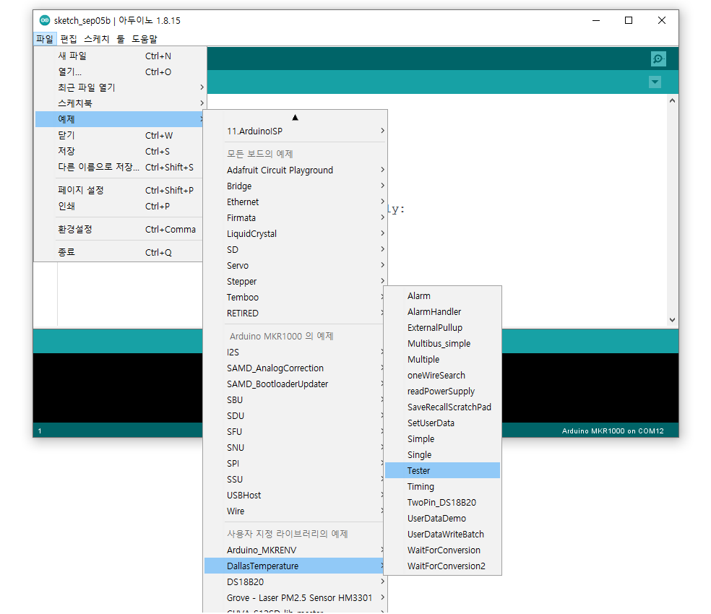Open the Timing example
This screenshot has height=614, width=711.
coord(442,486)
